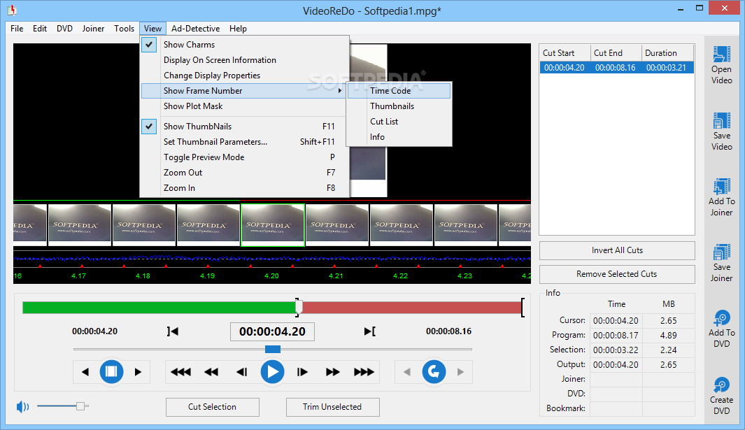
Task: Click the Create DVD icon
Action: point(721,385)
